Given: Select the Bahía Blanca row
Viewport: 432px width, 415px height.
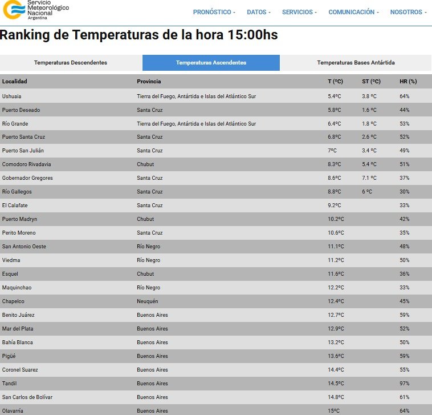Looking at the screenshot, I should point(18,343).
